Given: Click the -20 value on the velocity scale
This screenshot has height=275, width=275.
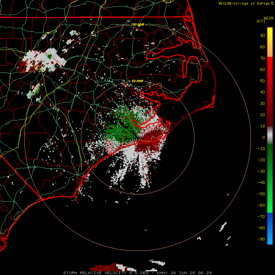Looking at the screenshot, I should click(261, 160).
